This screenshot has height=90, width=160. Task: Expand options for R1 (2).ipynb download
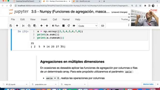pos(26,84)
